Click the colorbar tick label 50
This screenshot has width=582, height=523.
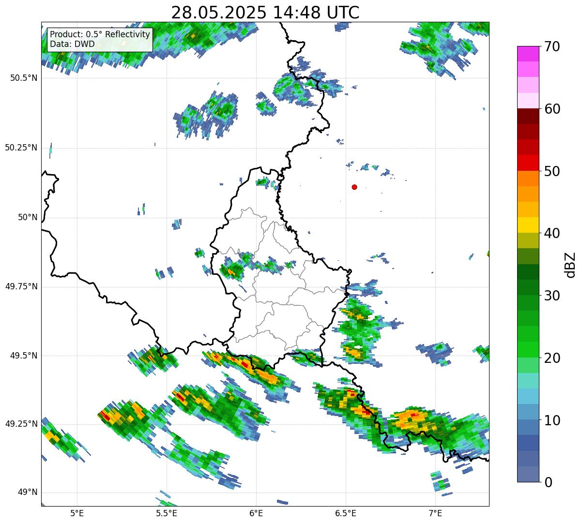[551, 171]
